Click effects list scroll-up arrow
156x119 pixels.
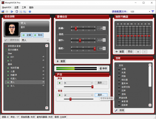(x=150, y=65)
